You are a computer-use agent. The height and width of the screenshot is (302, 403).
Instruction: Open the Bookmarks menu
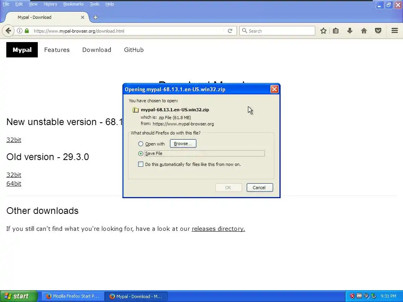coord(73,4)
